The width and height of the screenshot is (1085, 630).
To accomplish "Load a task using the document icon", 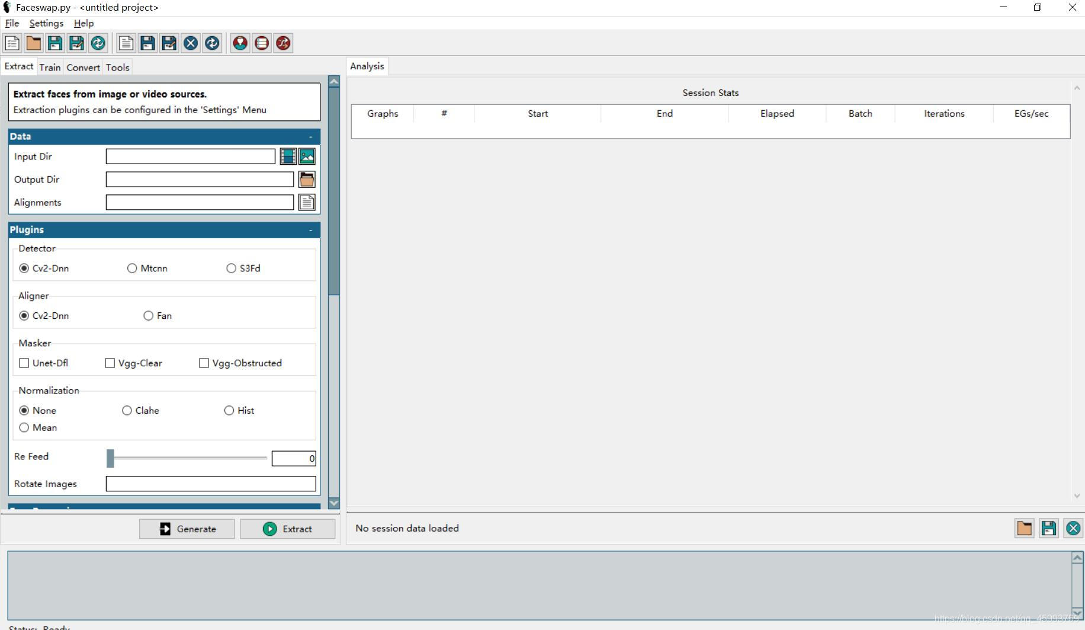I will 126,43.
